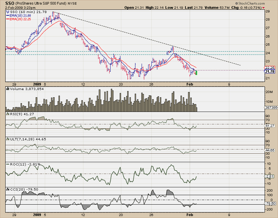Click the -79.50 CCI axis tag
This screenshot has height=218, width=278.
pyautogui.click(x=270, y=204)
